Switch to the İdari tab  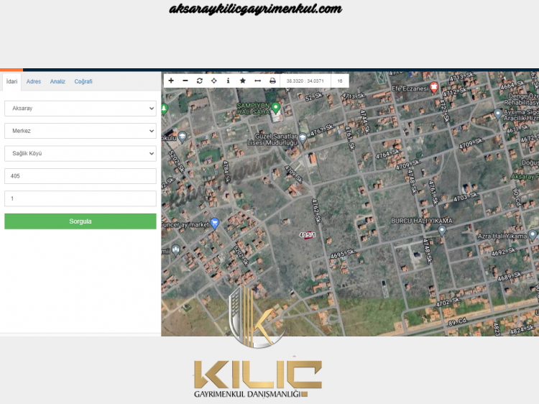coord(11,81)
